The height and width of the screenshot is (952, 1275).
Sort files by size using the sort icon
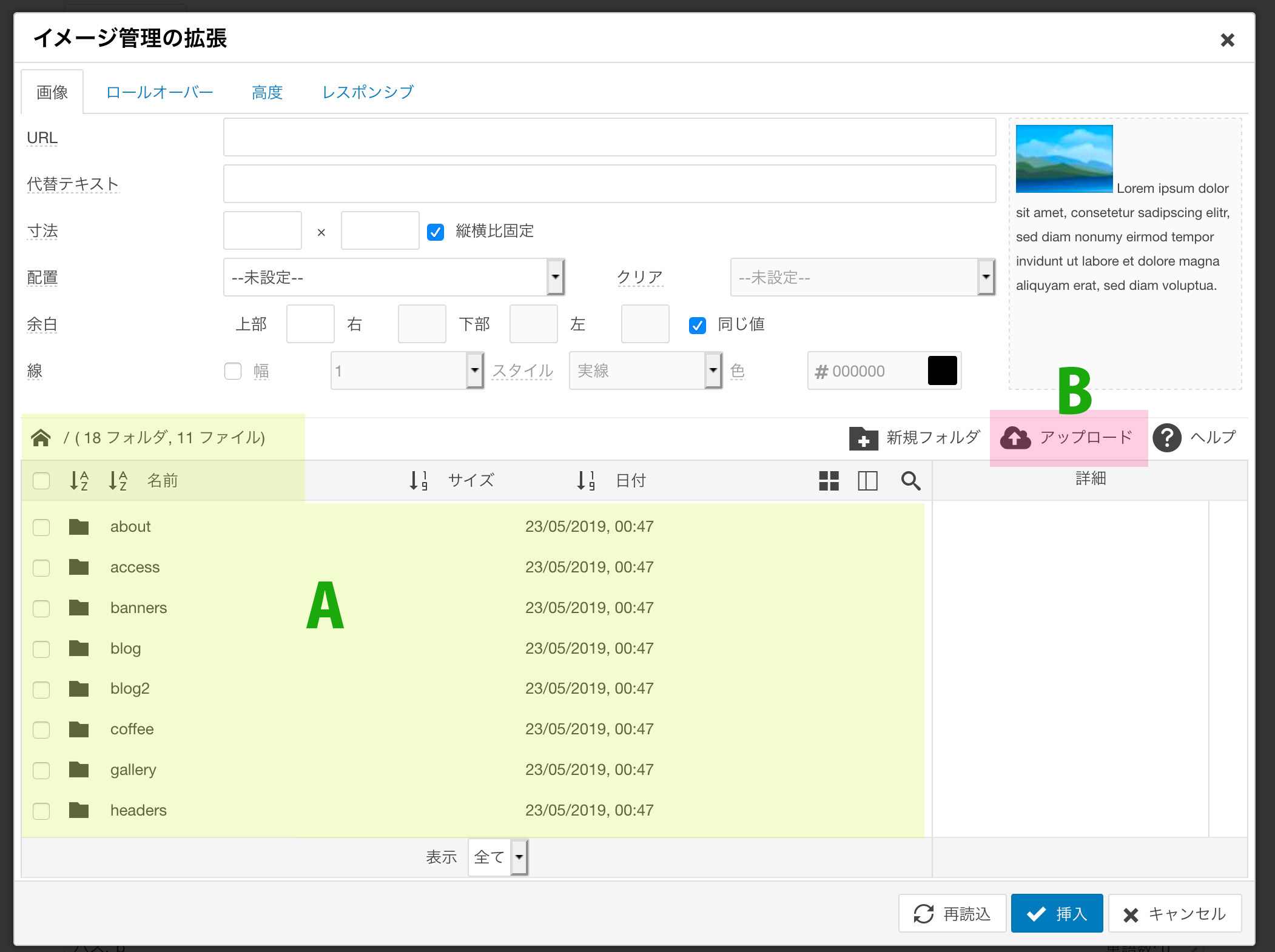(418, 481)
